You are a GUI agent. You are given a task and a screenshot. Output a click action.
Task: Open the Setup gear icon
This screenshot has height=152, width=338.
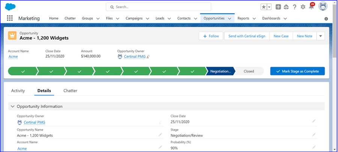(x=303, y=7)
